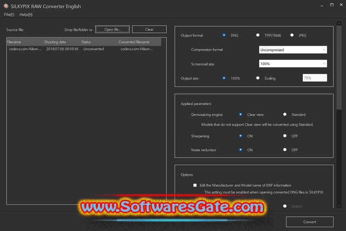
Task: Enable Edit Manufacturer and Model name checkbox
Action: [195, 185]
